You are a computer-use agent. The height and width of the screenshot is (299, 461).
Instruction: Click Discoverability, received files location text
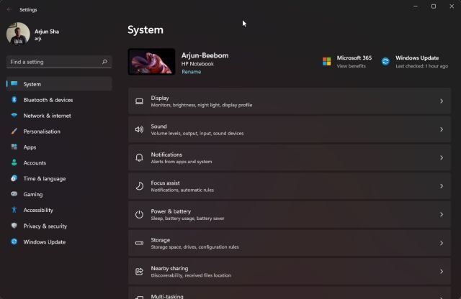click(191, 275)
